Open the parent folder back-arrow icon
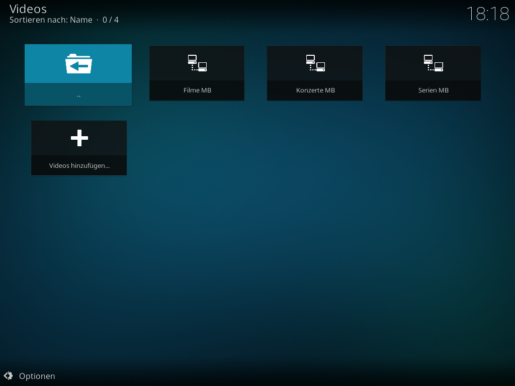The width and height of the screenshot is (515, 386). click(x=78, y=64)
